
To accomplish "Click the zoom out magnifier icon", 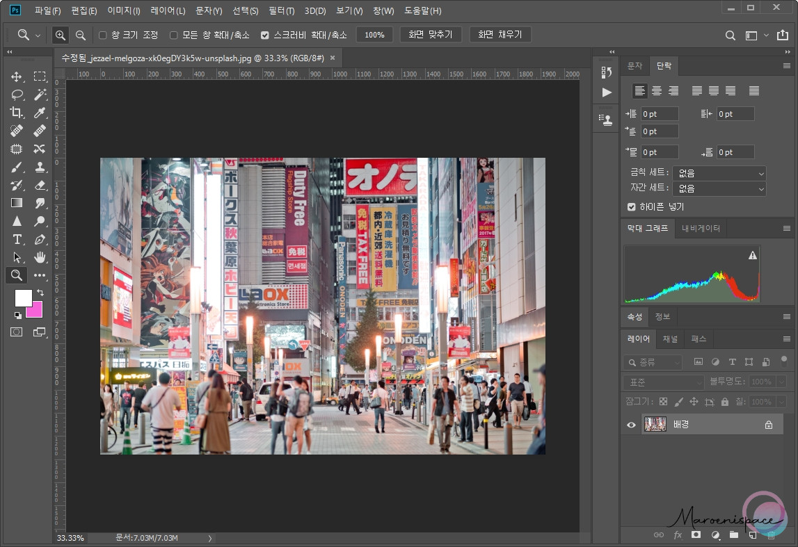I will (x=81, y=35).
